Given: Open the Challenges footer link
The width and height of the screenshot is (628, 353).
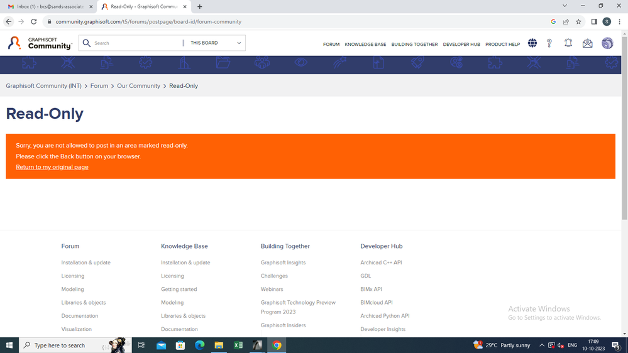Looking at the screenshot, I should point(274,276).
